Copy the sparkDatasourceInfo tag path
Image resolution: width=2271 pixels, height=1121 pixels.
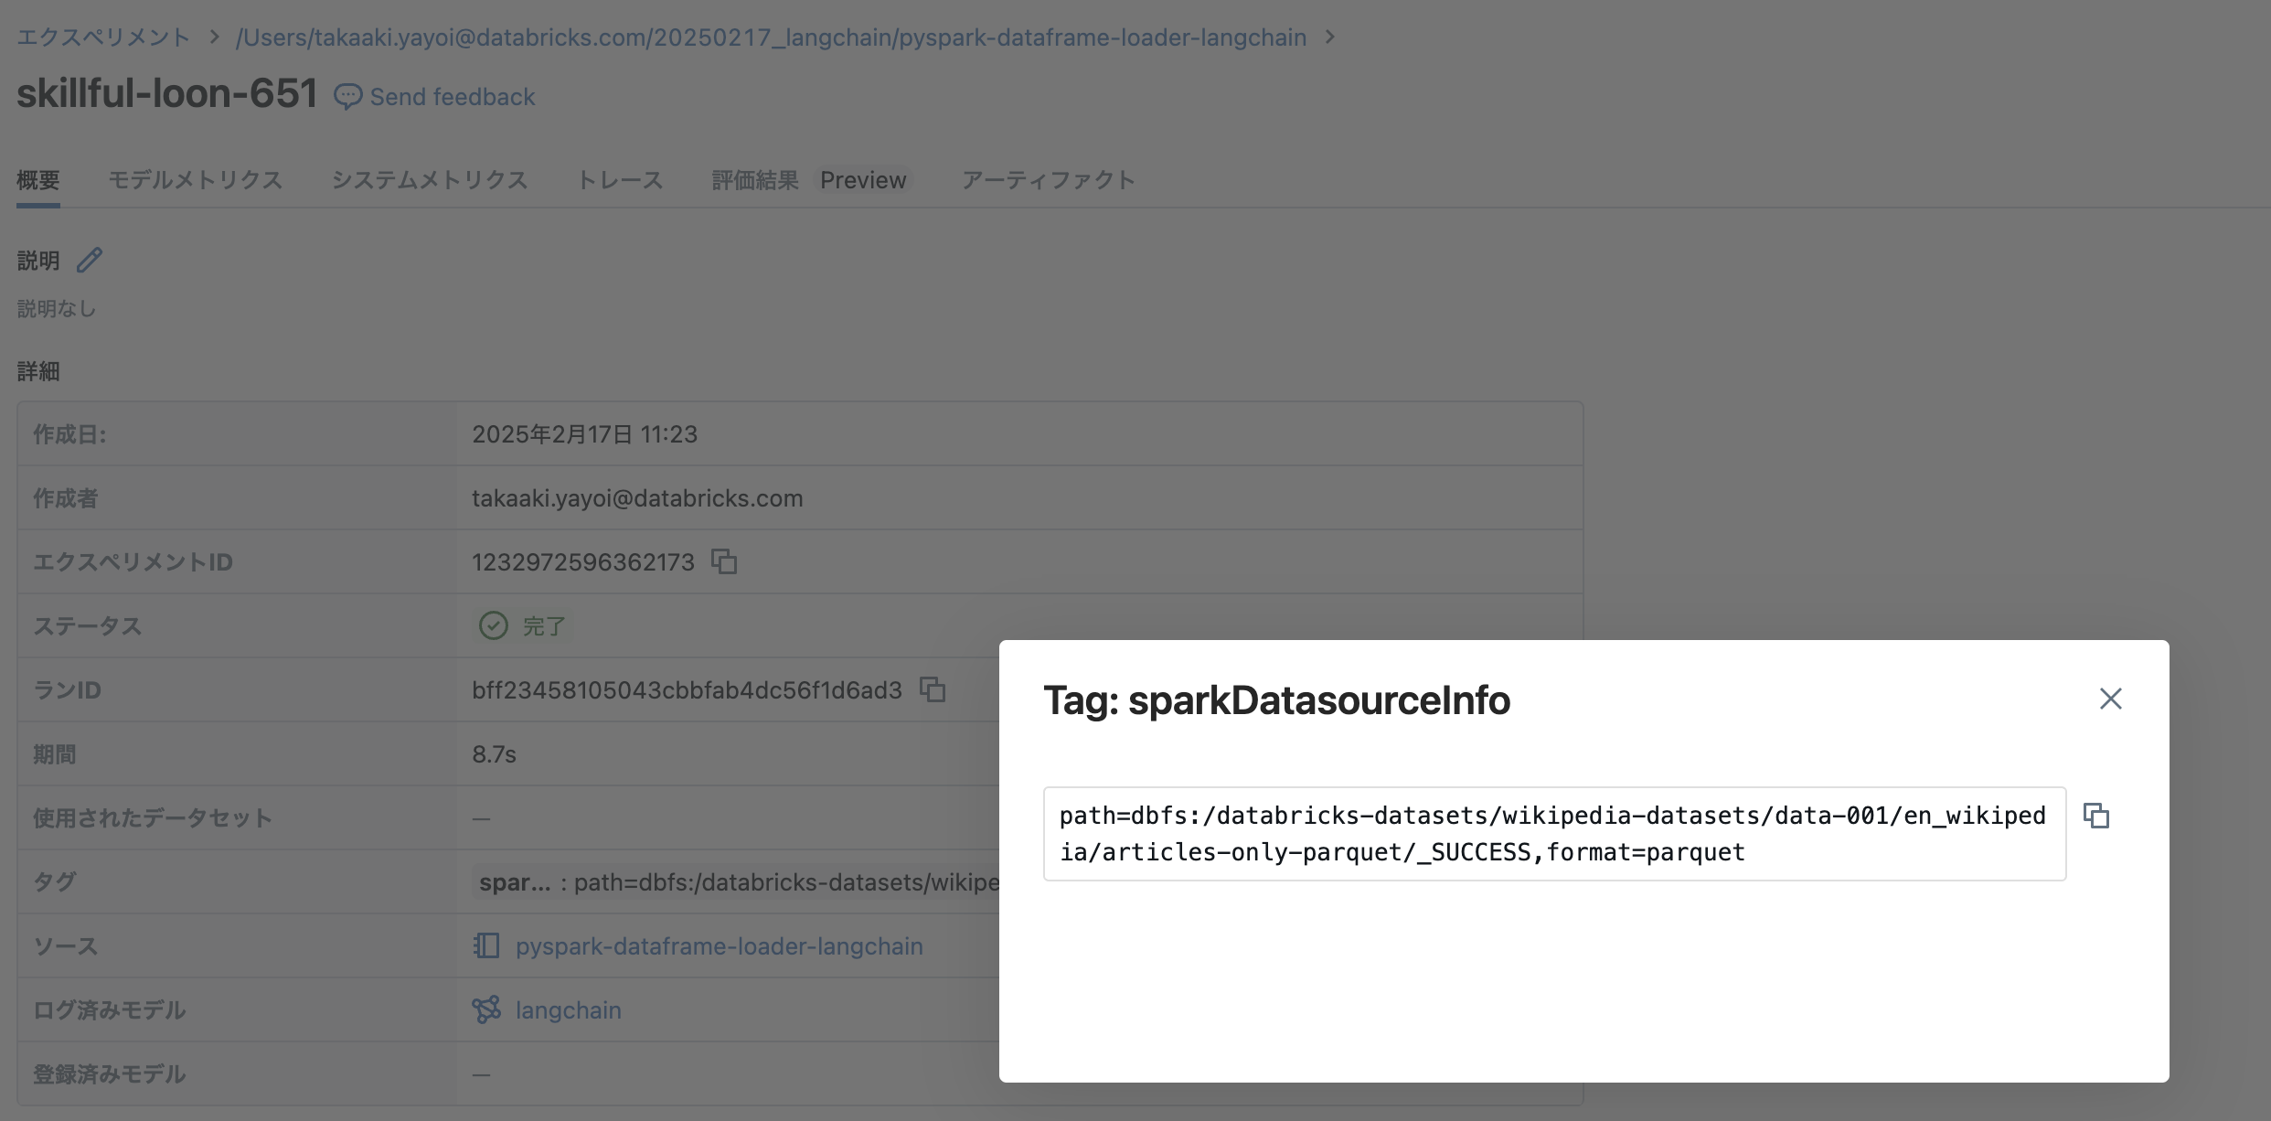[x=2096, y=816]
